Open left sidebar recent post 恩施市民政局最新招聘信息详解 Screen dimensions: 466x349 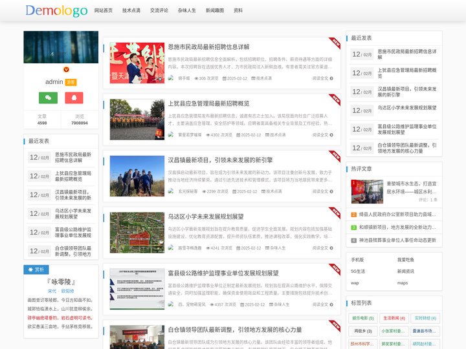73,158
